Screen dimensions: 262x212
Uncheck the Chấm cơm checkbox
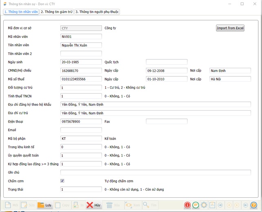pyautogui.click(x=62, y=181)
